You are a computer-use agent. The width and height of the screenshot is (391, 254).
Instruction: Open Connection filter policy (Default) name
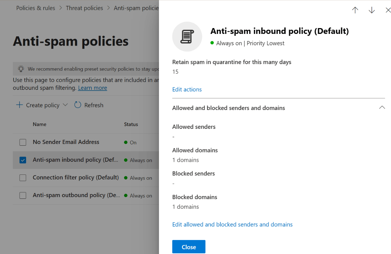[x=76, y=178]
